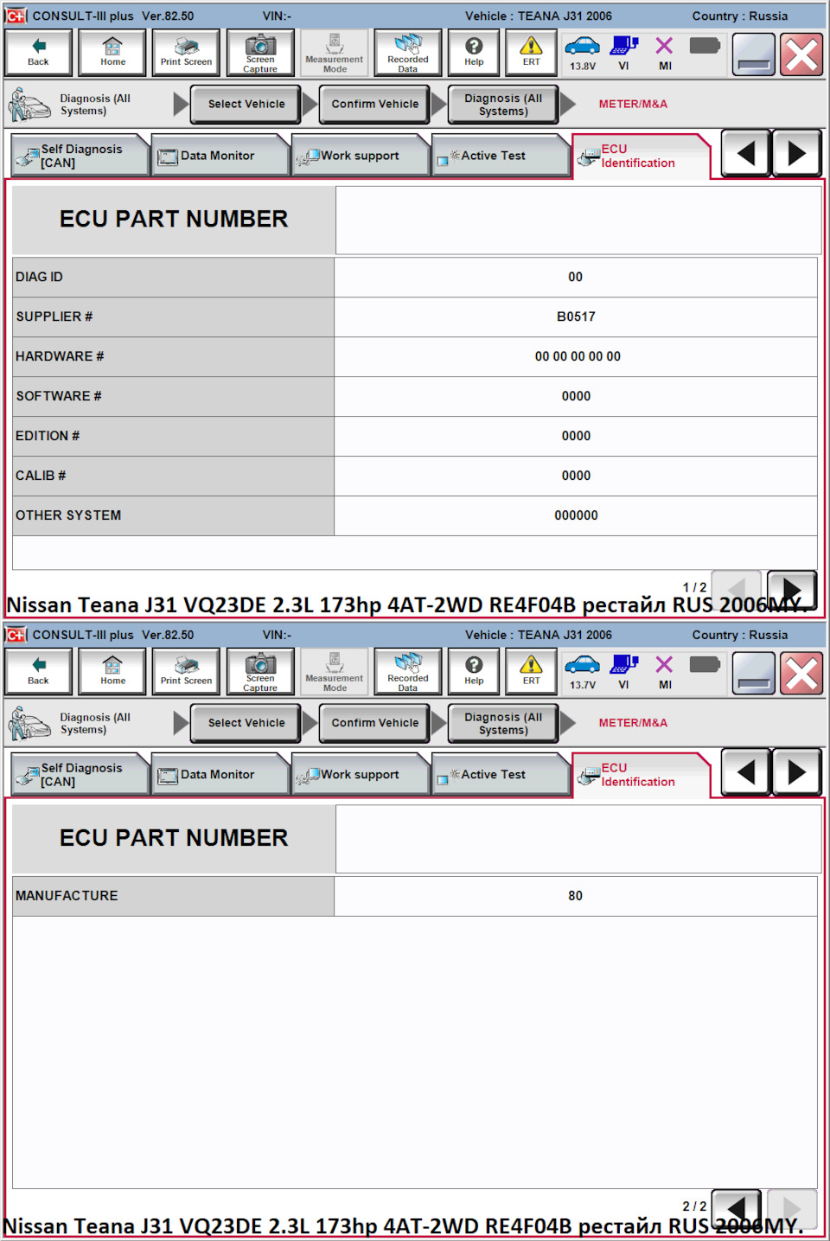This screenshot has height=1241, width=830.
Task: Close the top CONSULT window
Action: click(801, 54)
